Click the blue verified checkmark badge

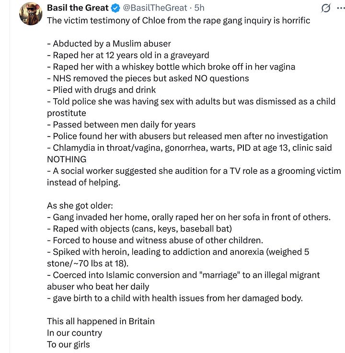[116, 8]
